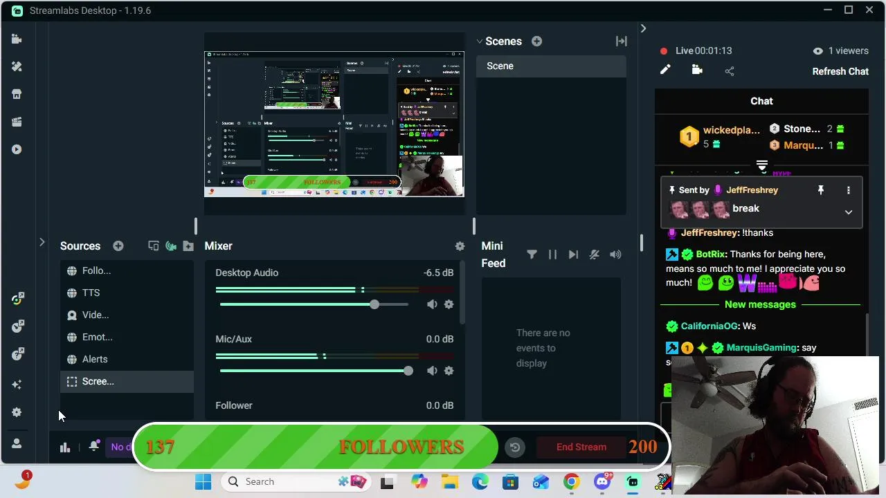Click the sparkles Ultra icon in the sidebar
The width and height of the screenshot is (886, 498).
pyautogui.click(x=17, y=385)
